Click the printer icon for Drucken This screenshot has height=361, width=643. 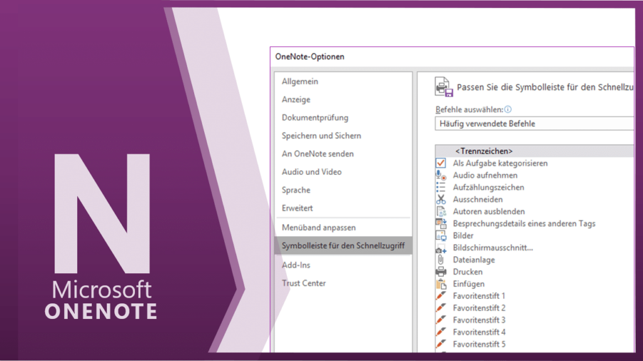441,272
